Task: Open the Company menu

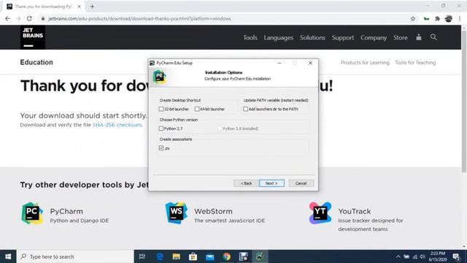Action: point(374,37)
